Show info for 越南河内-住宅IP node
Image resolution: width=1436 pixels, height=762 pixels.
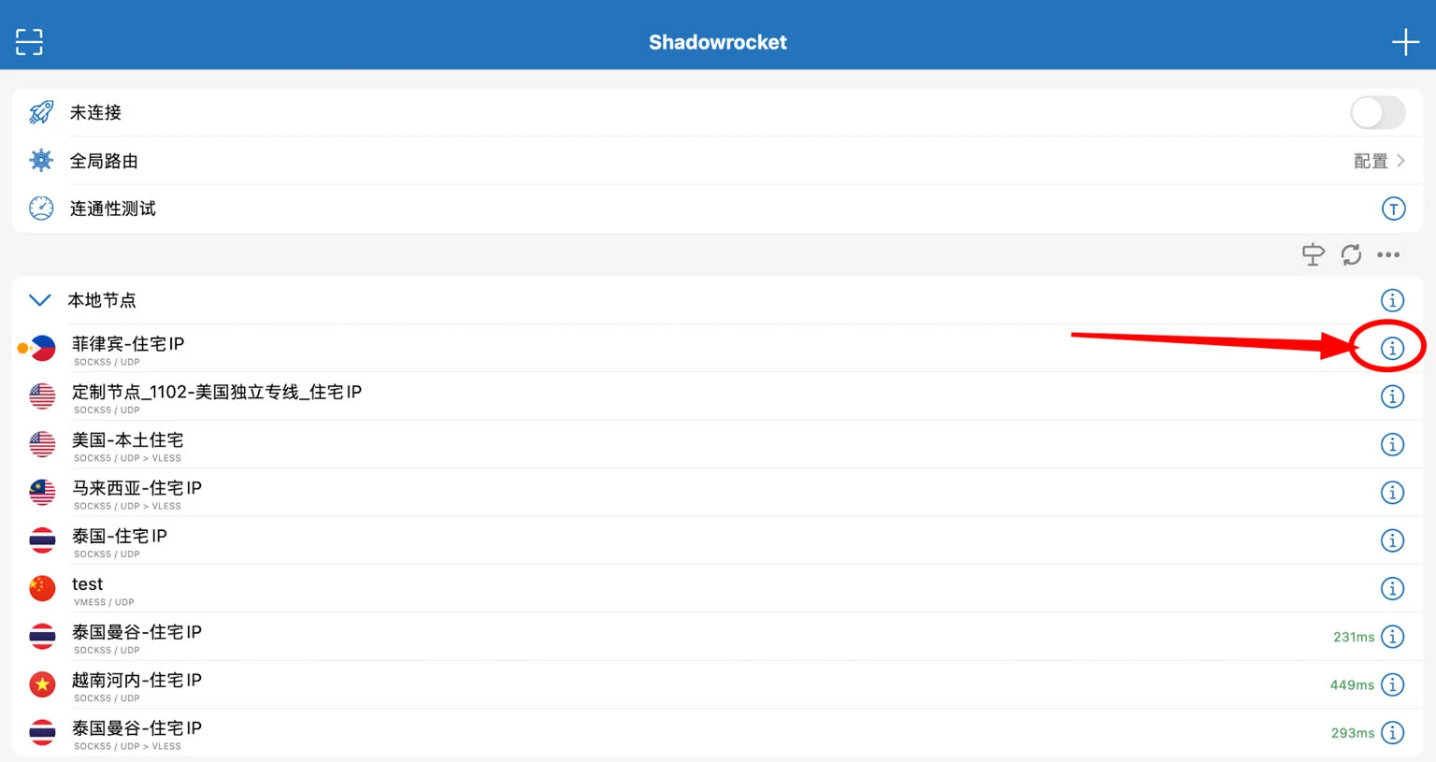(x=1392, y=685)
